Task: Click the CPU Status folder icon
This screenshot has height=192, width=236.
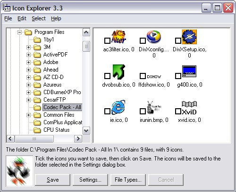Action: 37,130
